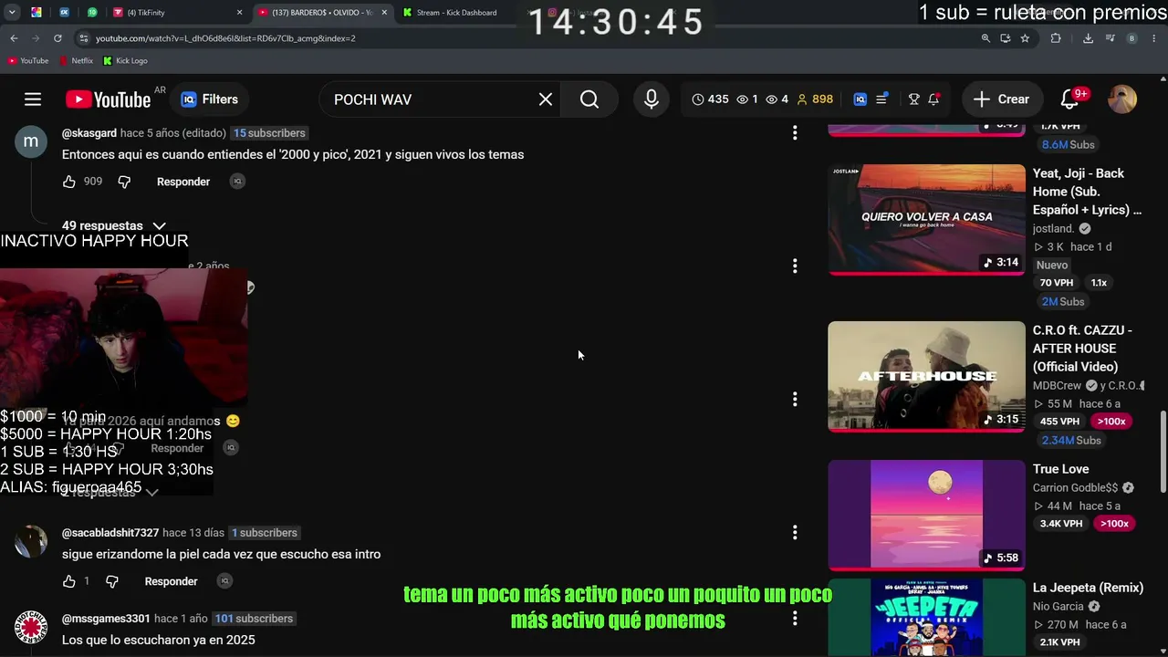Like the comment by @skasgard
The height and width of the screenshot is (657, 1168).
click(x=69, y=182)
